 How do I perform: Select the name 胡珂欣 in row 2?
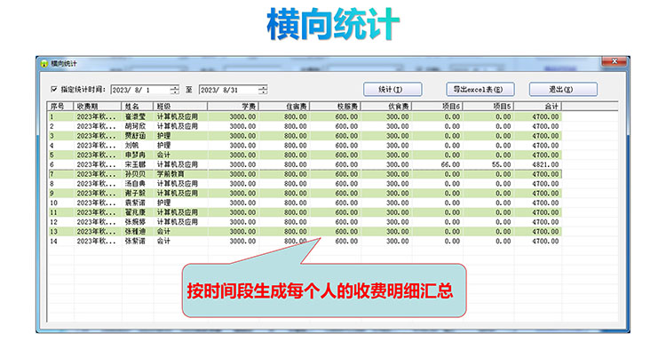(135, 126)
